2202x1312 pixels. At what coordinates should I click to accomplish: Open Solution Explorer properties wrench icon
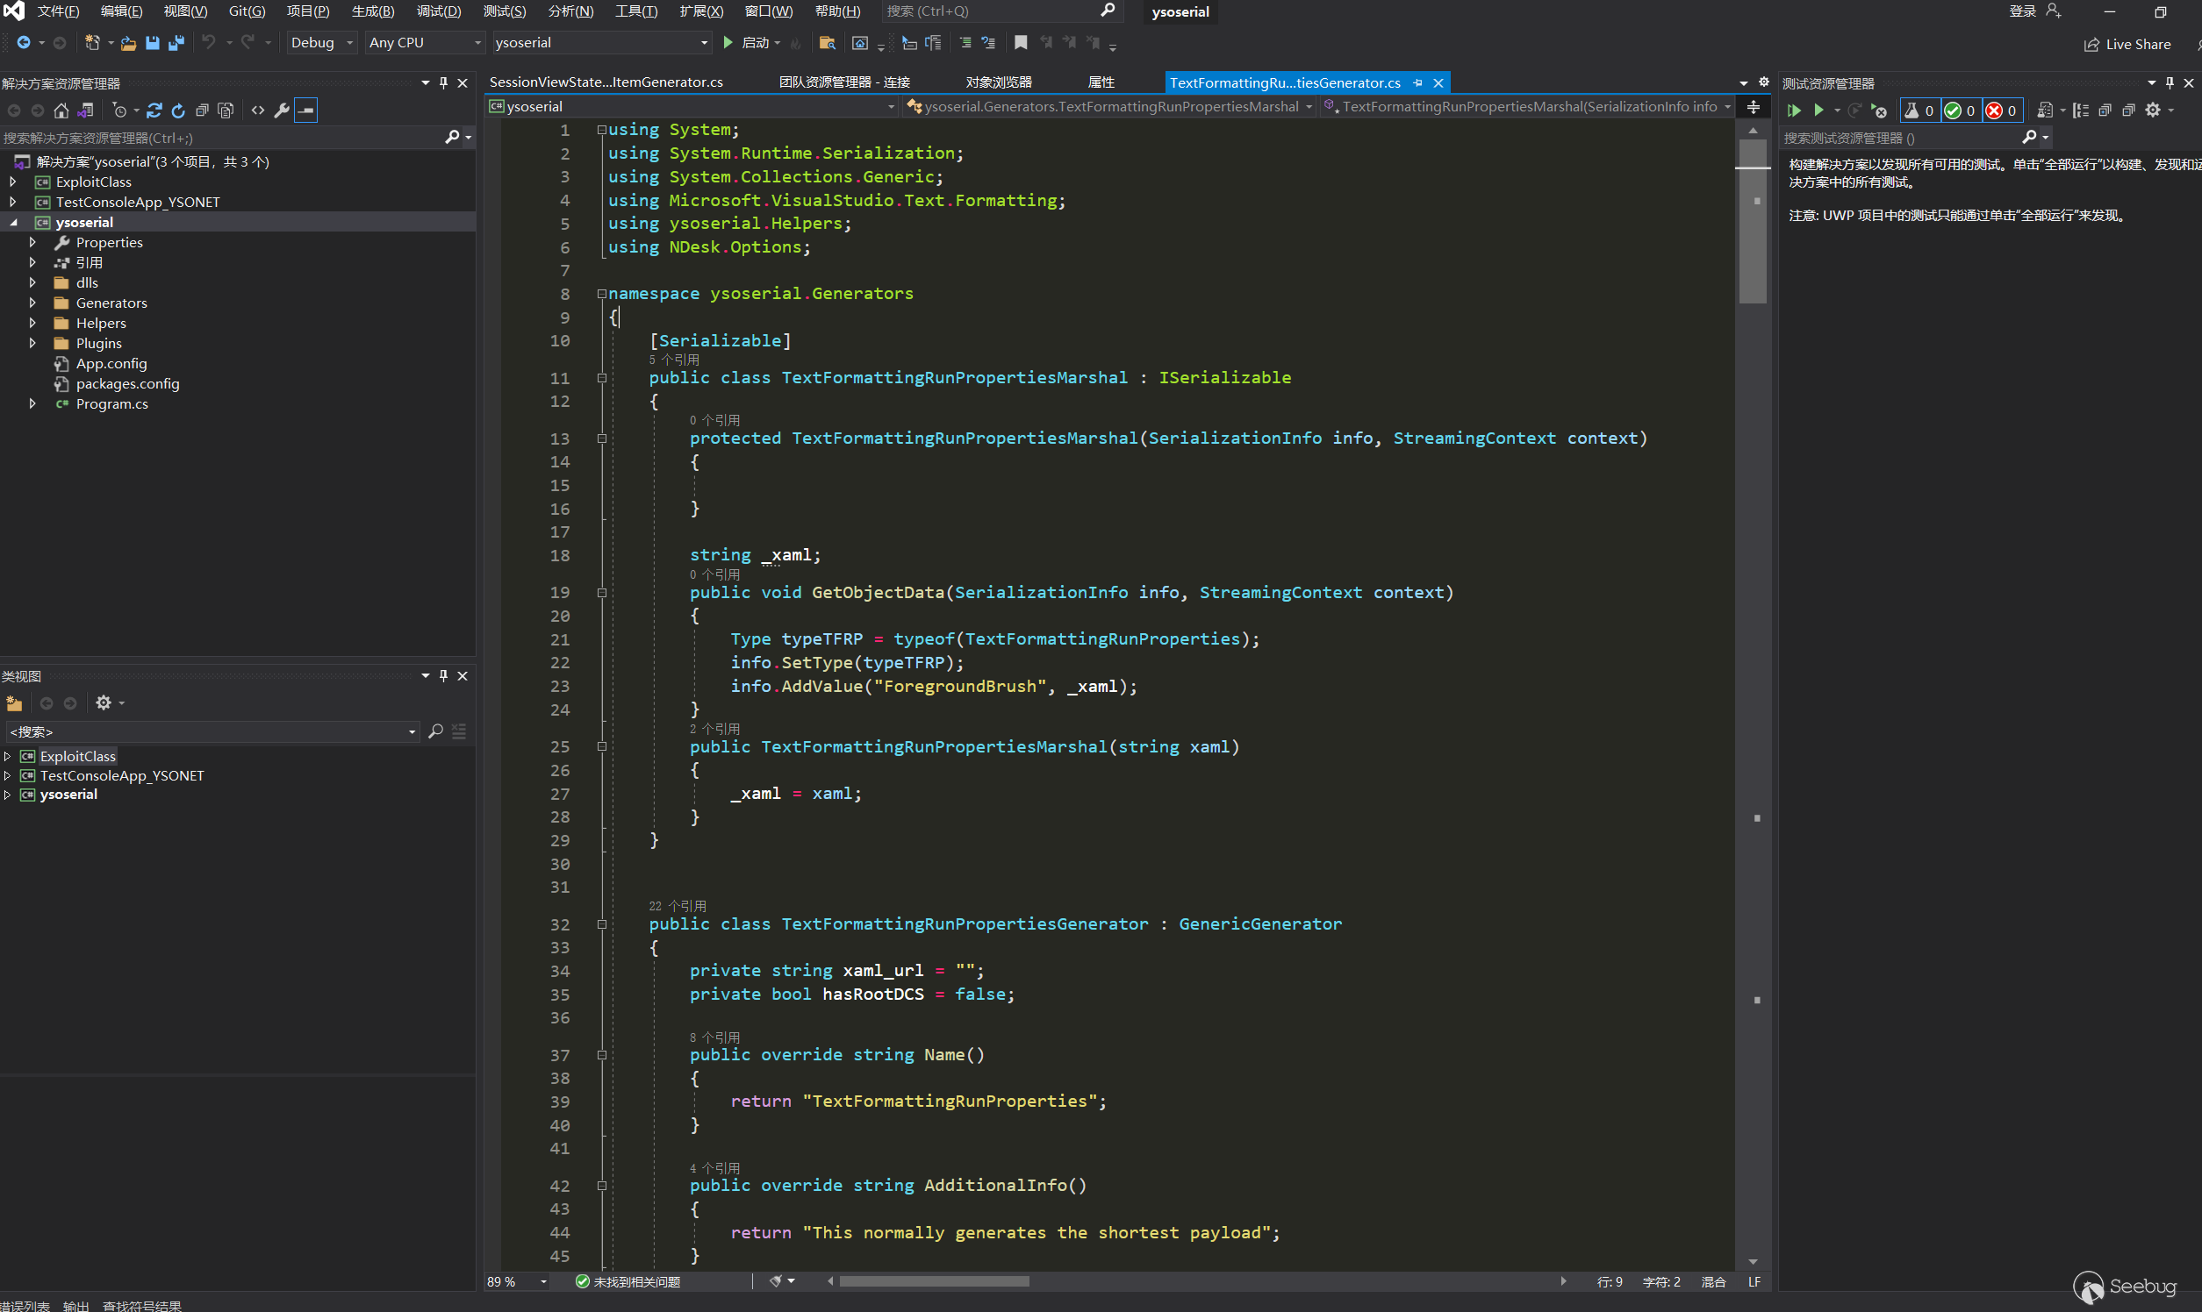pyautogui.click(x=282, y=111)
